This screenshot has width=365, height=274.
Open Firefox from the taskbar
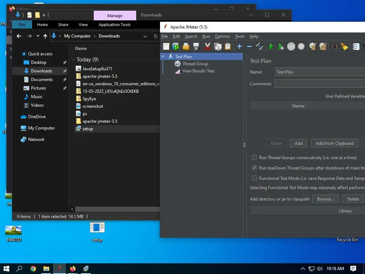pyautogui.click(x=73, y=269)
